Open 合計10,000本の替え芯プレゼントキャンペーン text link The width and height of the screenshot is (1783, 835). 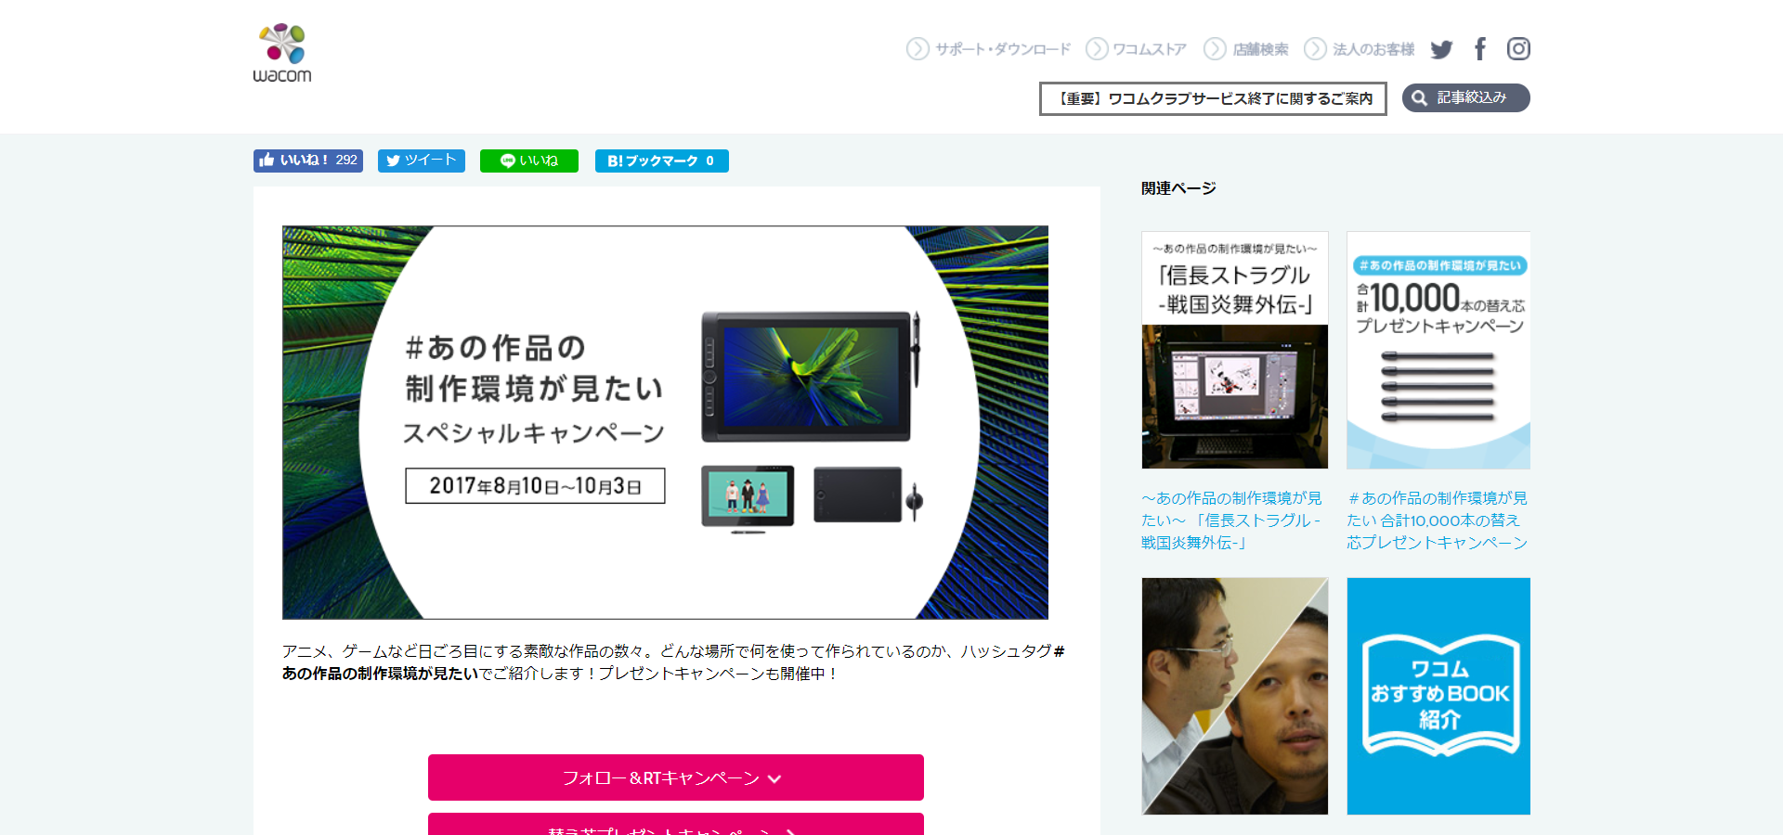[1438, 520]
